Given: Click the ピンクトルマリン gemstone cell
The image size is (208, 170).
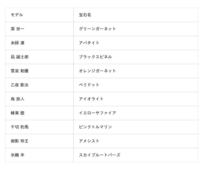Looking at the screenshot, I should pyautogui.click(x=95, y=127).
